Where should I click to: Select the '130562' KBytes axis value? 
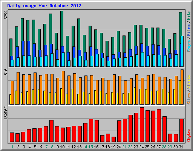6,113
